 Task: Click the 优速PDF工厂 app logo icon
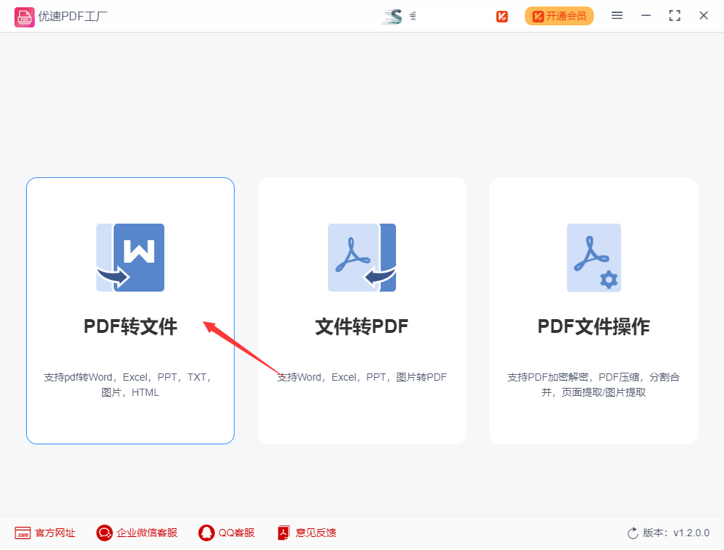tap(24, 17)
